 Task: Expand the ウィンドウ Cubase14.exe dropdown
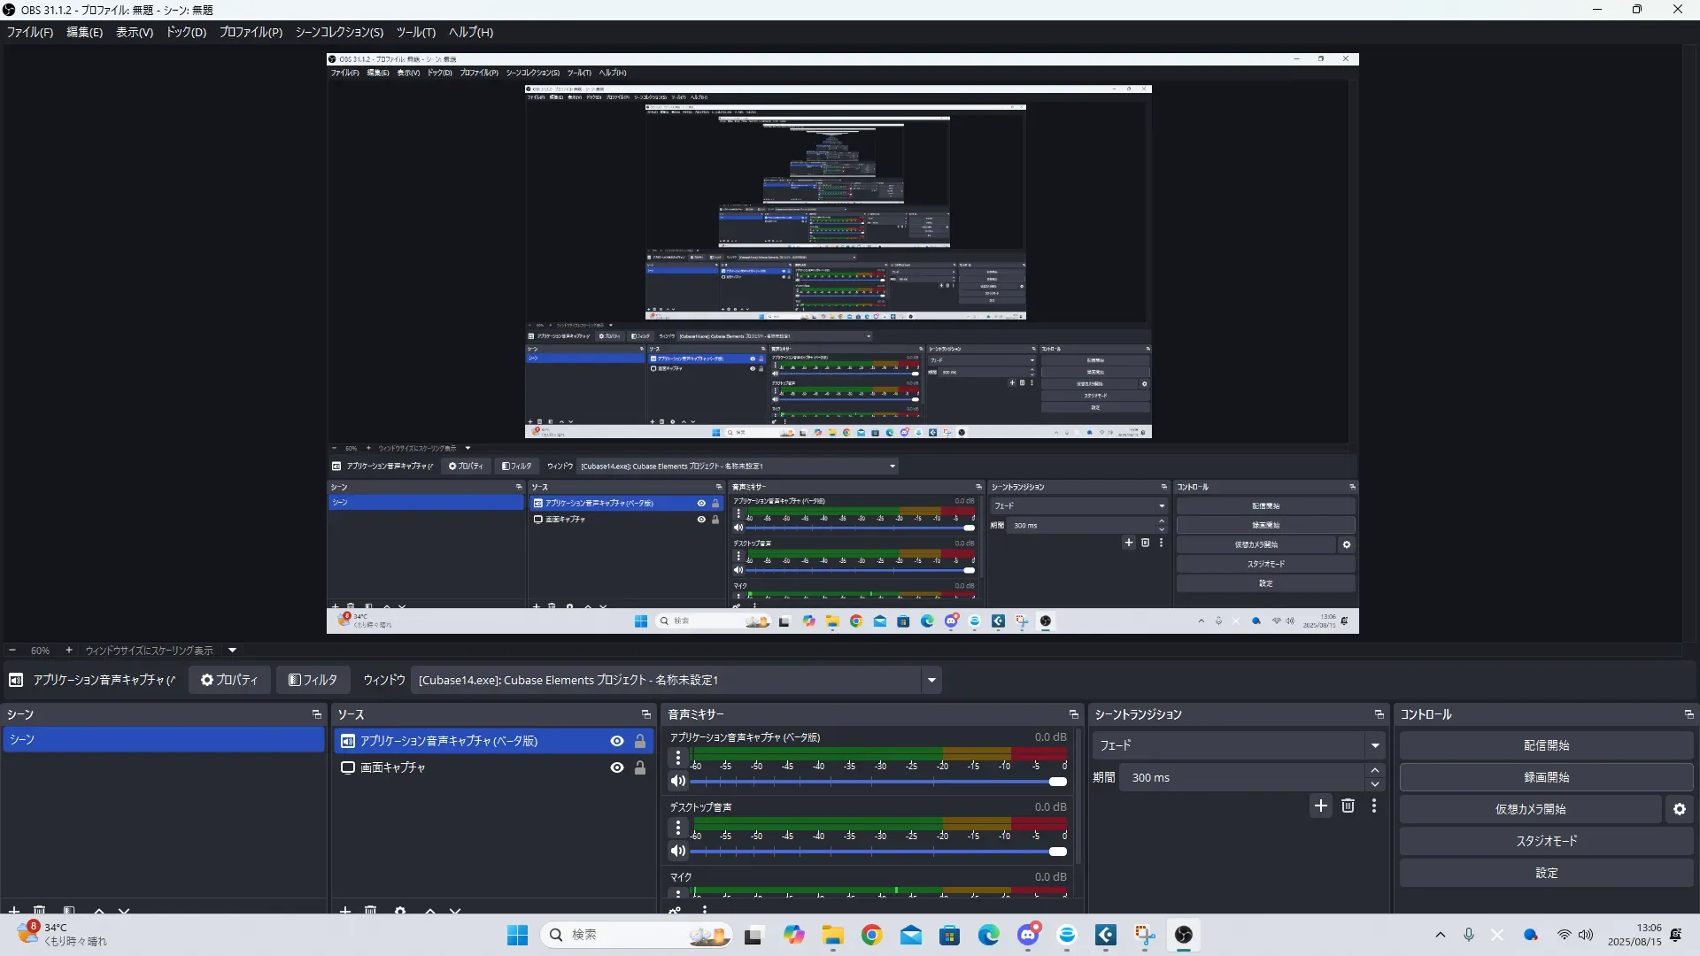pyautogui.click(x=931, y=680)
